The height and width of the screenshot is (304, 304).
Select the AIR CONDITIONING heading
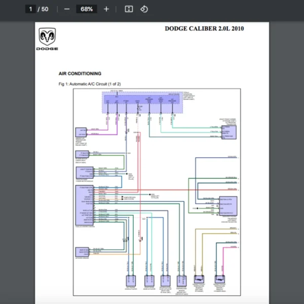tap(80, 73)
